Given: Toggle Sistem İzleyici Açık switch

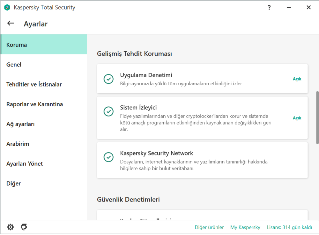Looking at the screenshot, I should [x=297, y=118].
